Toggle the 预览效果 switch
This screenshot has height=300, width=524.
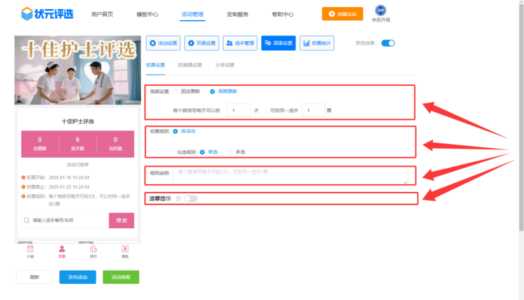tap(388, 43)
